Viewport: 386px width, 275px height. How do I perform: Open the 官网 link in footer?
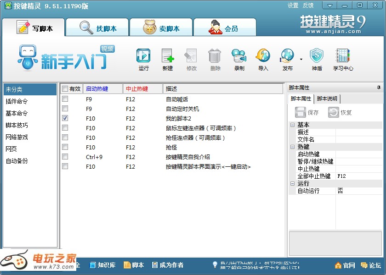(345, 265)
